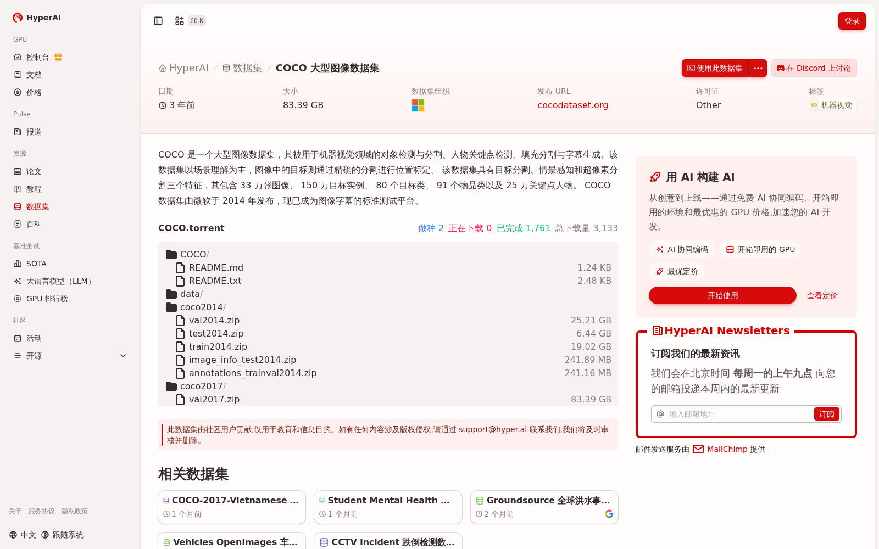Toggle the sidebar panel icon
Viewport: 879px width, 549px height.
tap(158, 21)
